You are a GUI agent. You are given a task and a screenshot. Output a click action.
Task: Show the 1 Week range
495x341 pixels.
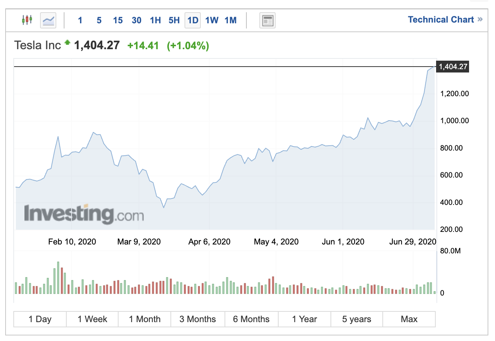point(92,319)
